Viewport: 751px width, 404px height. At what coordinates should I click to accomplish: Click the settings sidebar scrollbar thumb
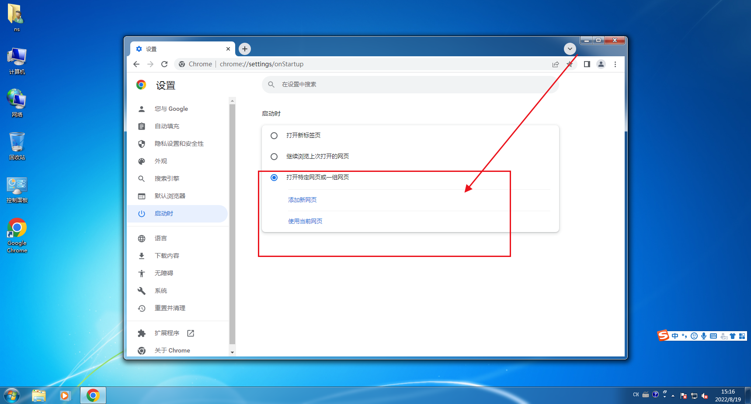(232, 224)
